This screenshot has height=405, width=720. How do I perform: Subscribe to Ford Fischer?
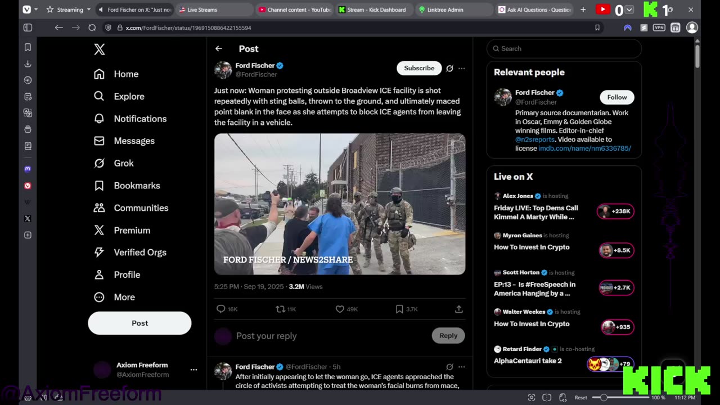tap(419, 68)
